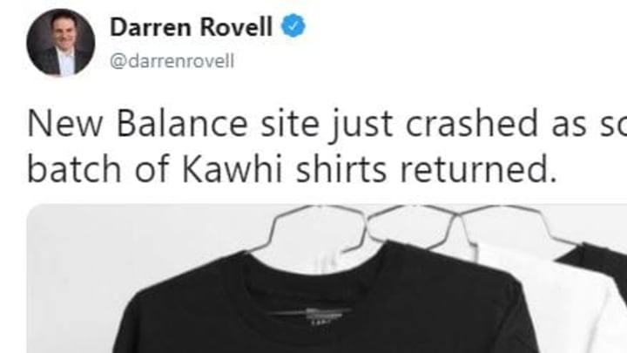Image resolution: width=627 pixels, height=353 pixels.
Task: Open Darren Rovell's profile picture
Action: pyautogui.click(x=61, y=43)
